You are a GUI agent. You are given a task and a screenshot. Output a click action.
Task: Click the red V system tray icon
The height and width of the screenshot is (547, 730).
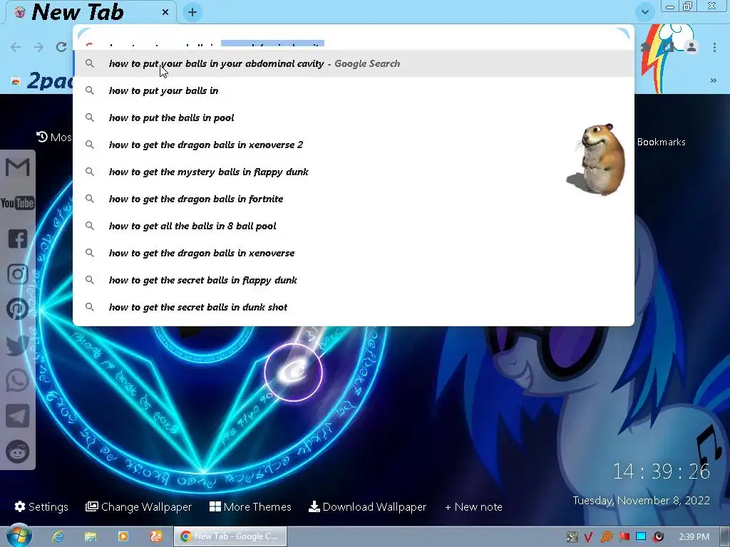pos(588,537)
